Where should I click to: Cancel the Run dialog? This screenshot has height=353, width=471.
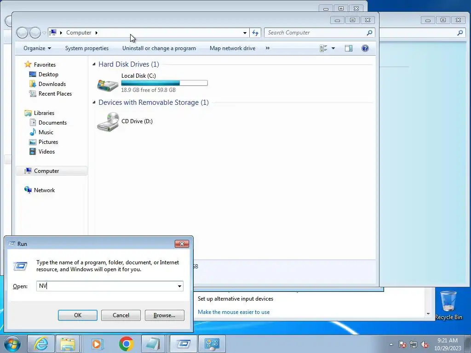click(121, 315)
